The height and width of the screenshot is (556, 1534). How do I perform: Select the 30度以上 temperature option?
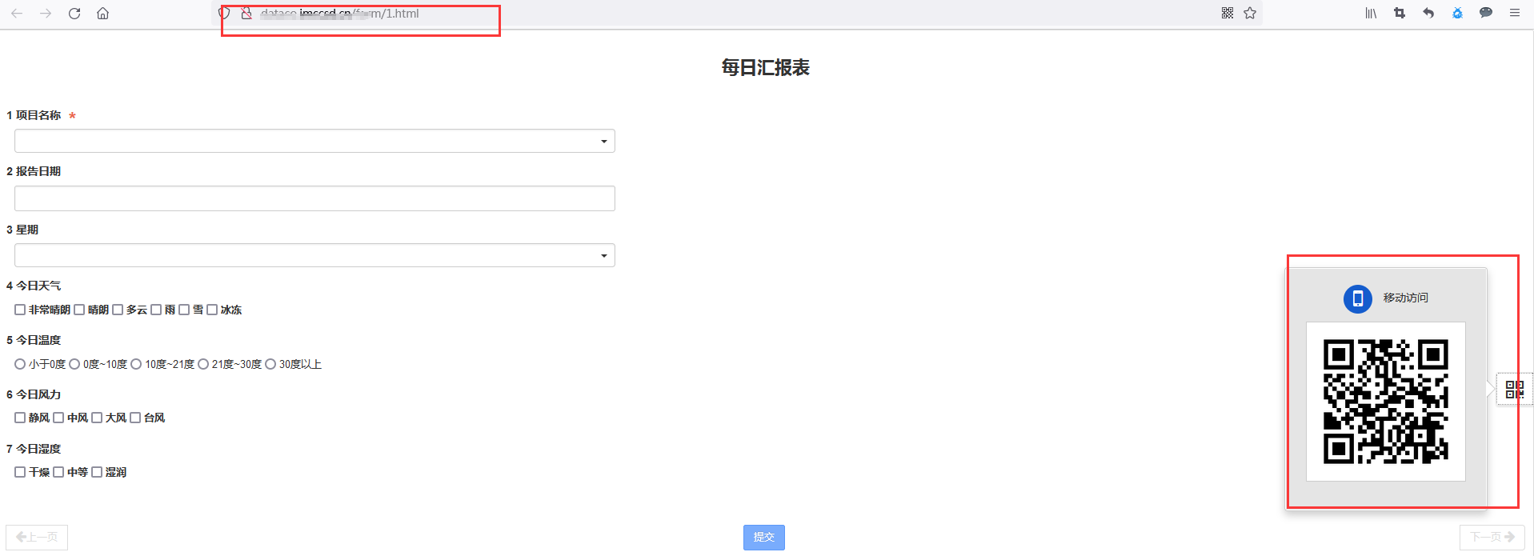(270, 364)
